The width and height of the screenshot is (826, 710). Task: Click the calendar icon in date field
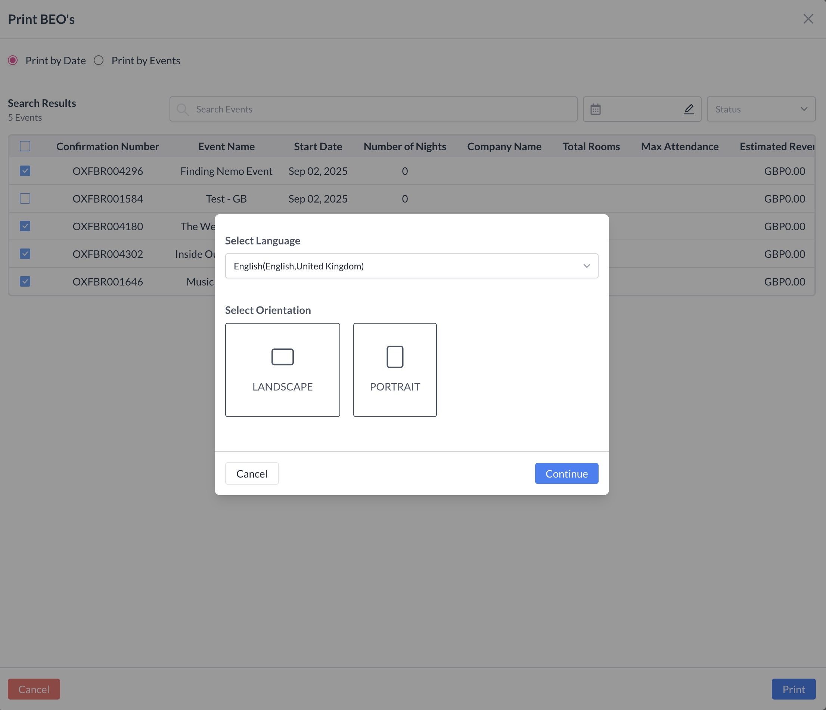click(595, 109)
